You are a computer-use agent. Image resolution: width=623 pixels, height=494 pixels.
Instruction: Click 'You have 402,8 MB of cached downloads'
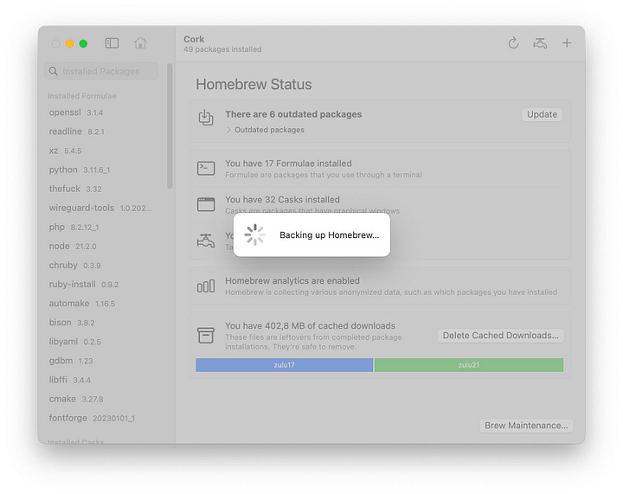(311, 325)
